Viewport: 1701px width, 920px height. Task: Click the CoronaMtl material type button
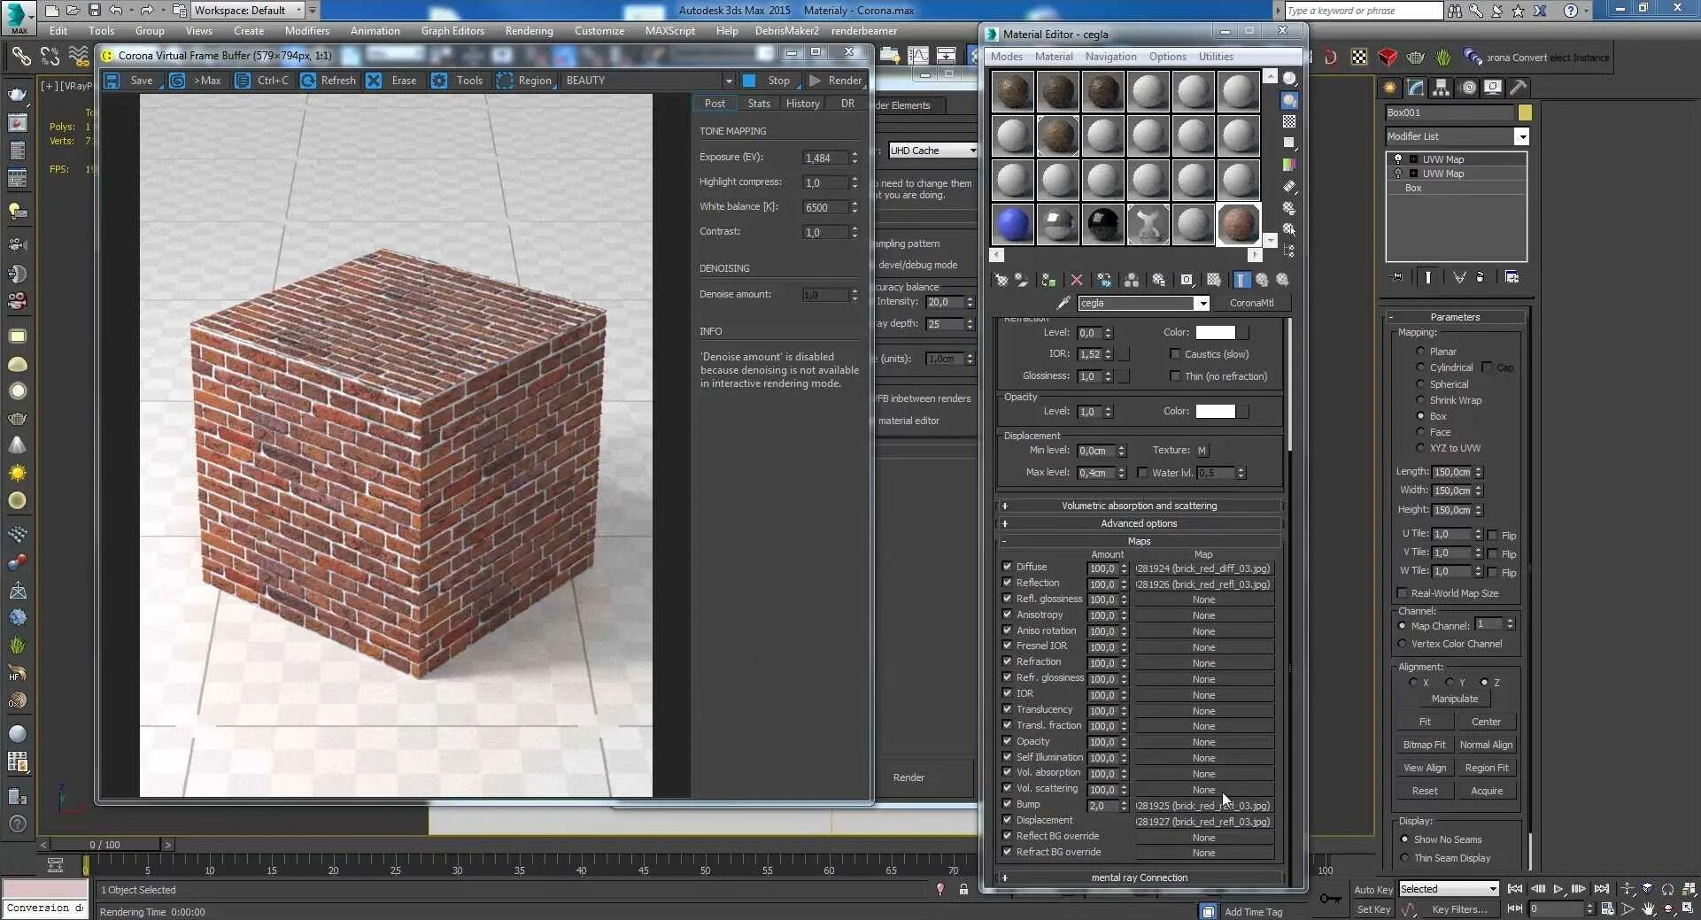[x=1251, y=303]
